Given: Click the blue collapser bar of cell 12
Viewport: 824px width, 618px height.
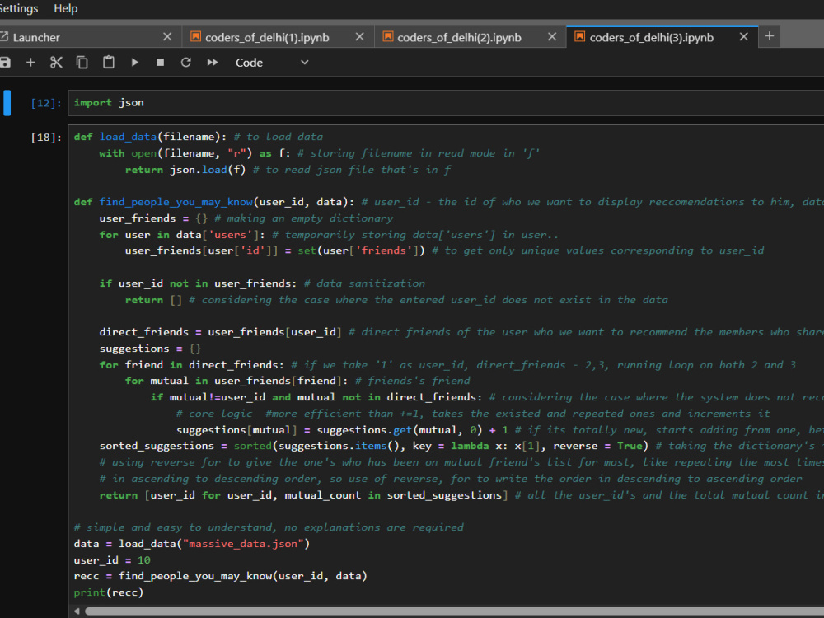Looking at the screenshot, I should click(x=7, y=102).
